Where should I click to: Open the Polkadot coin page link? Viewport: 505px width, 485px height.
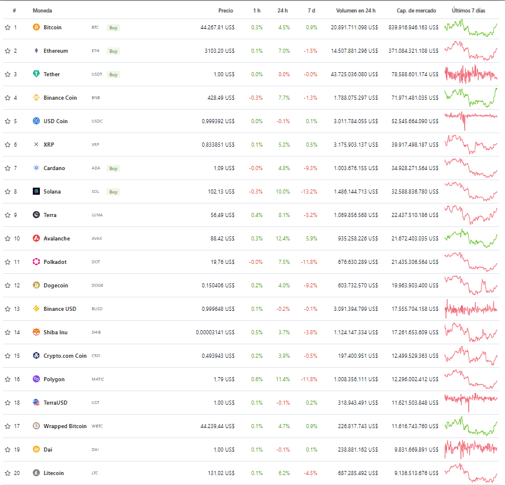(x=55, y=262)
